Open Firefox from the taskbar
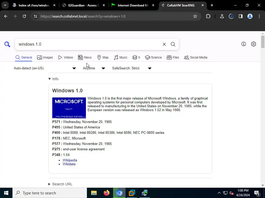Screen dimensions: 265x198 [x=106, y=193]
